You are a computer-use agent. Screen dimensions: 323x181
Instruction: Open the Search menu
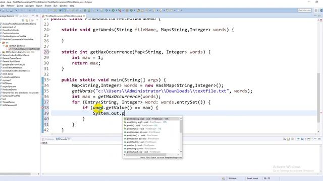[x=39, y=6]
